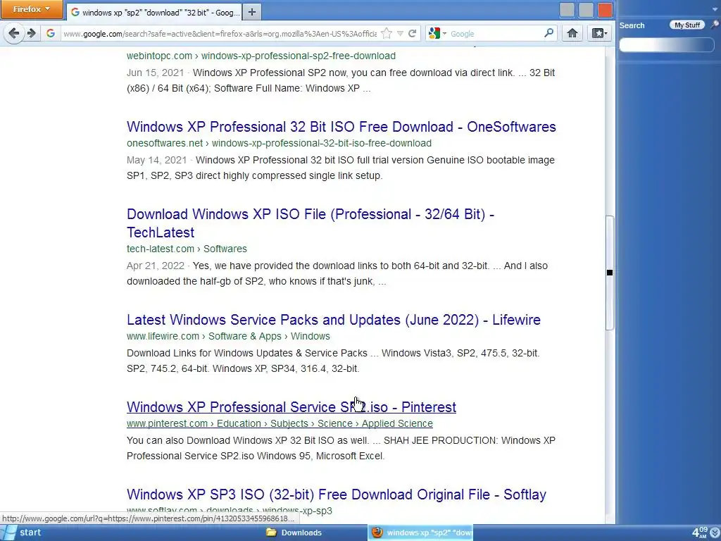Image resolution: width=721 pixels, height=541 pixels.
Task: Open Windows XP Professional Service SP2.iso Pinterest result
Action: (x=291, y=407)
